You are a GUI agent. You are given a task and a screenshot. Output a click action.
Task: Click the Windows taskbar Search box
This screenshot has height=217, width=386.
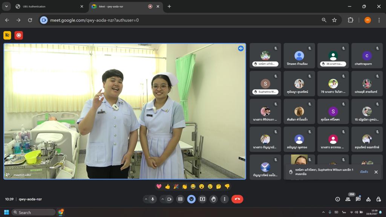(x=34, y=212)
